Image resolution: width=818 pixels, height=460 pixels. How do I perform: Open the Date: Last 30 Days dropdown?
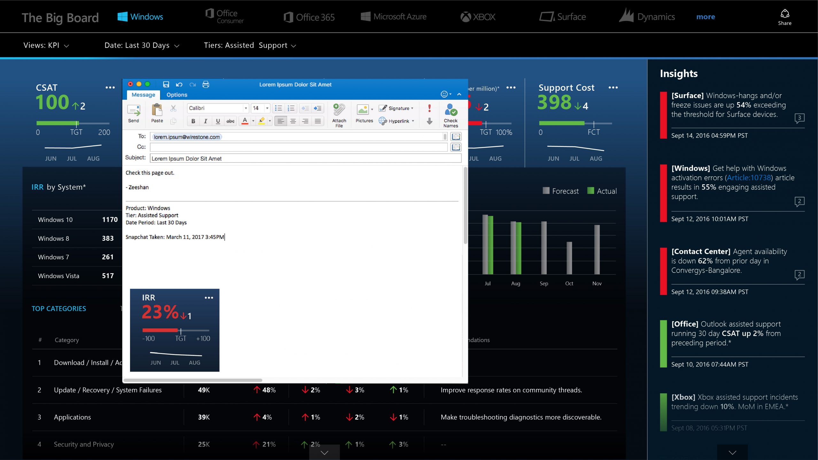click(x=142, y=45)
